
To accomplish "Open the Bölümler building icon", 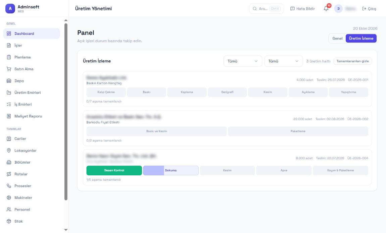I will pyautogui.click(x=9, y=162).
